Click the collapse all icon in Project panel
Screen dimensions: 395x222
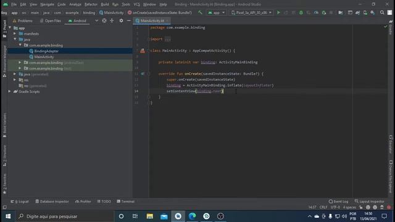click(112, 20)
